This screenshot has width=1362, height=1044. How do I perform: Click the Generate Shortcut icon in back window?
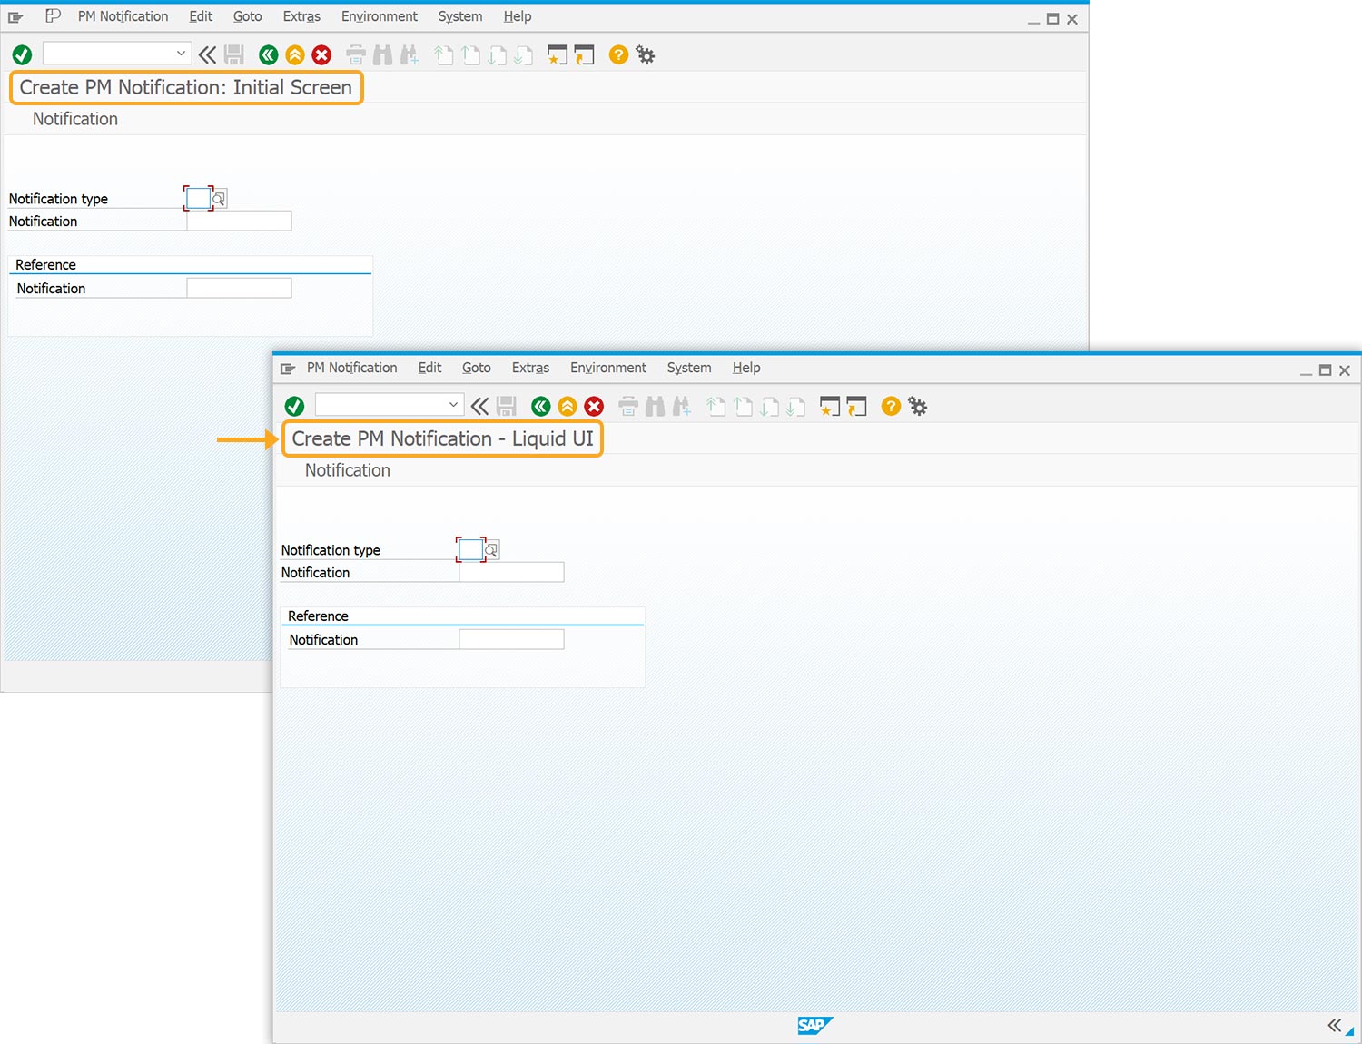(x=584, y=55)
